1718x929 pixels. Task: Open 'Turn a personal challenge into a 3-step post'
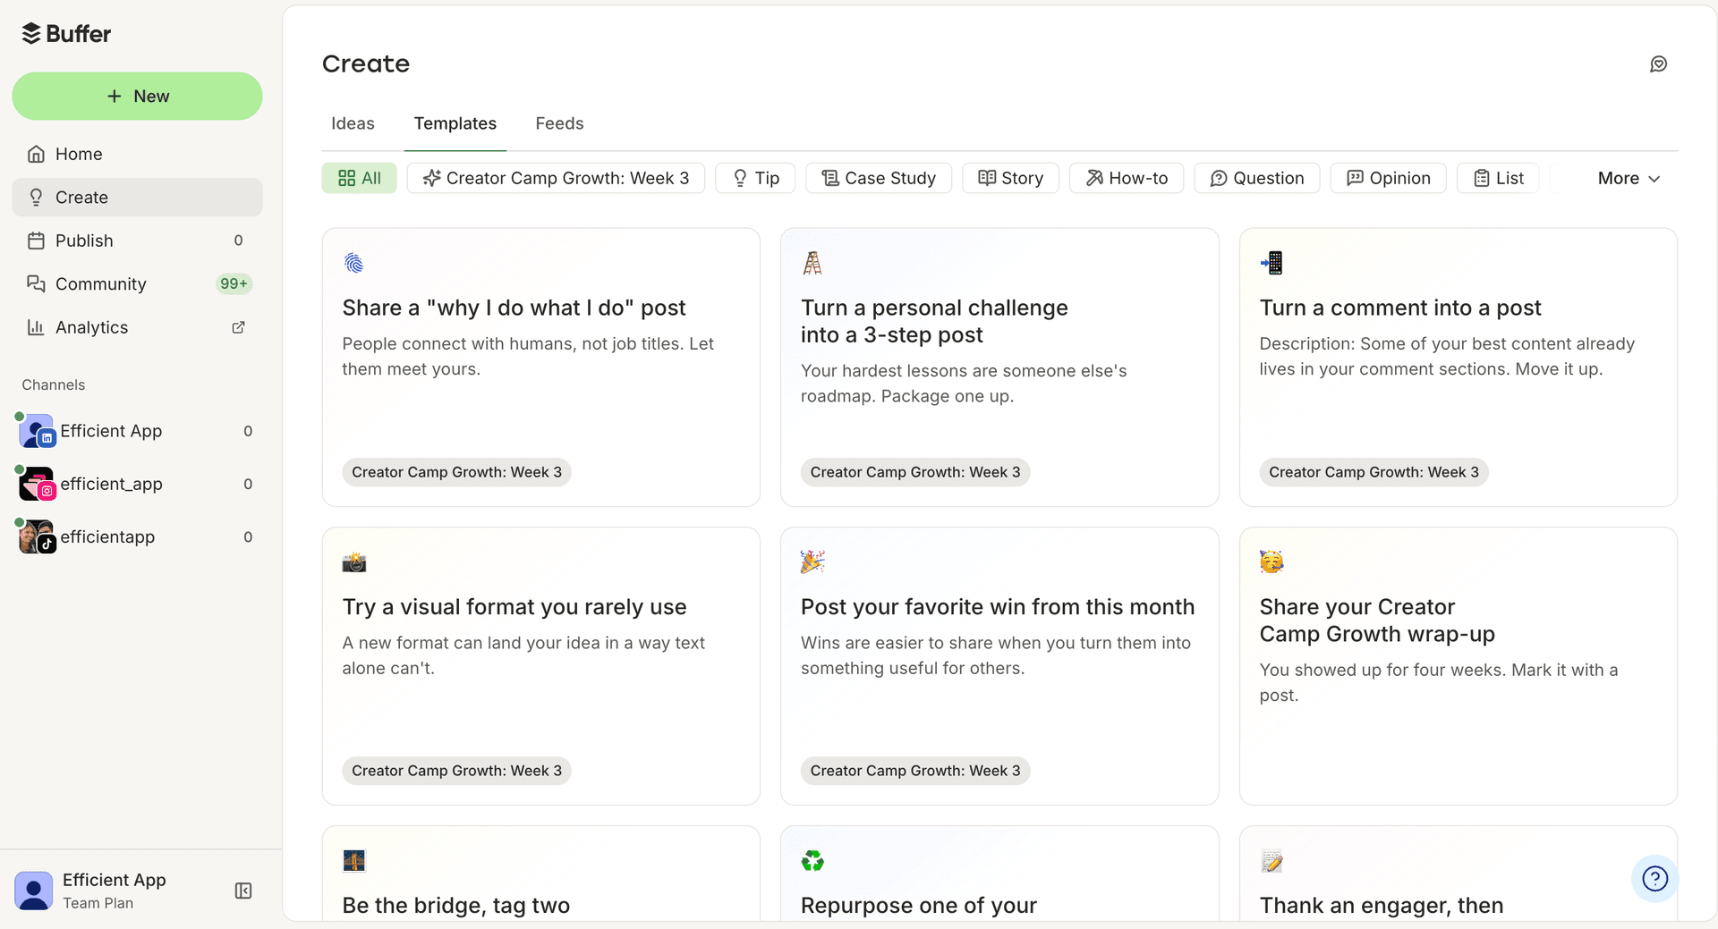pos(999,367)
